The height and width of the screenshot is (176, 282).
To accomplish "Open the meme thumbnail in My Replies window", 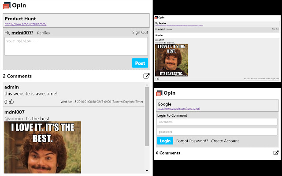I will (x=171, y=60).
